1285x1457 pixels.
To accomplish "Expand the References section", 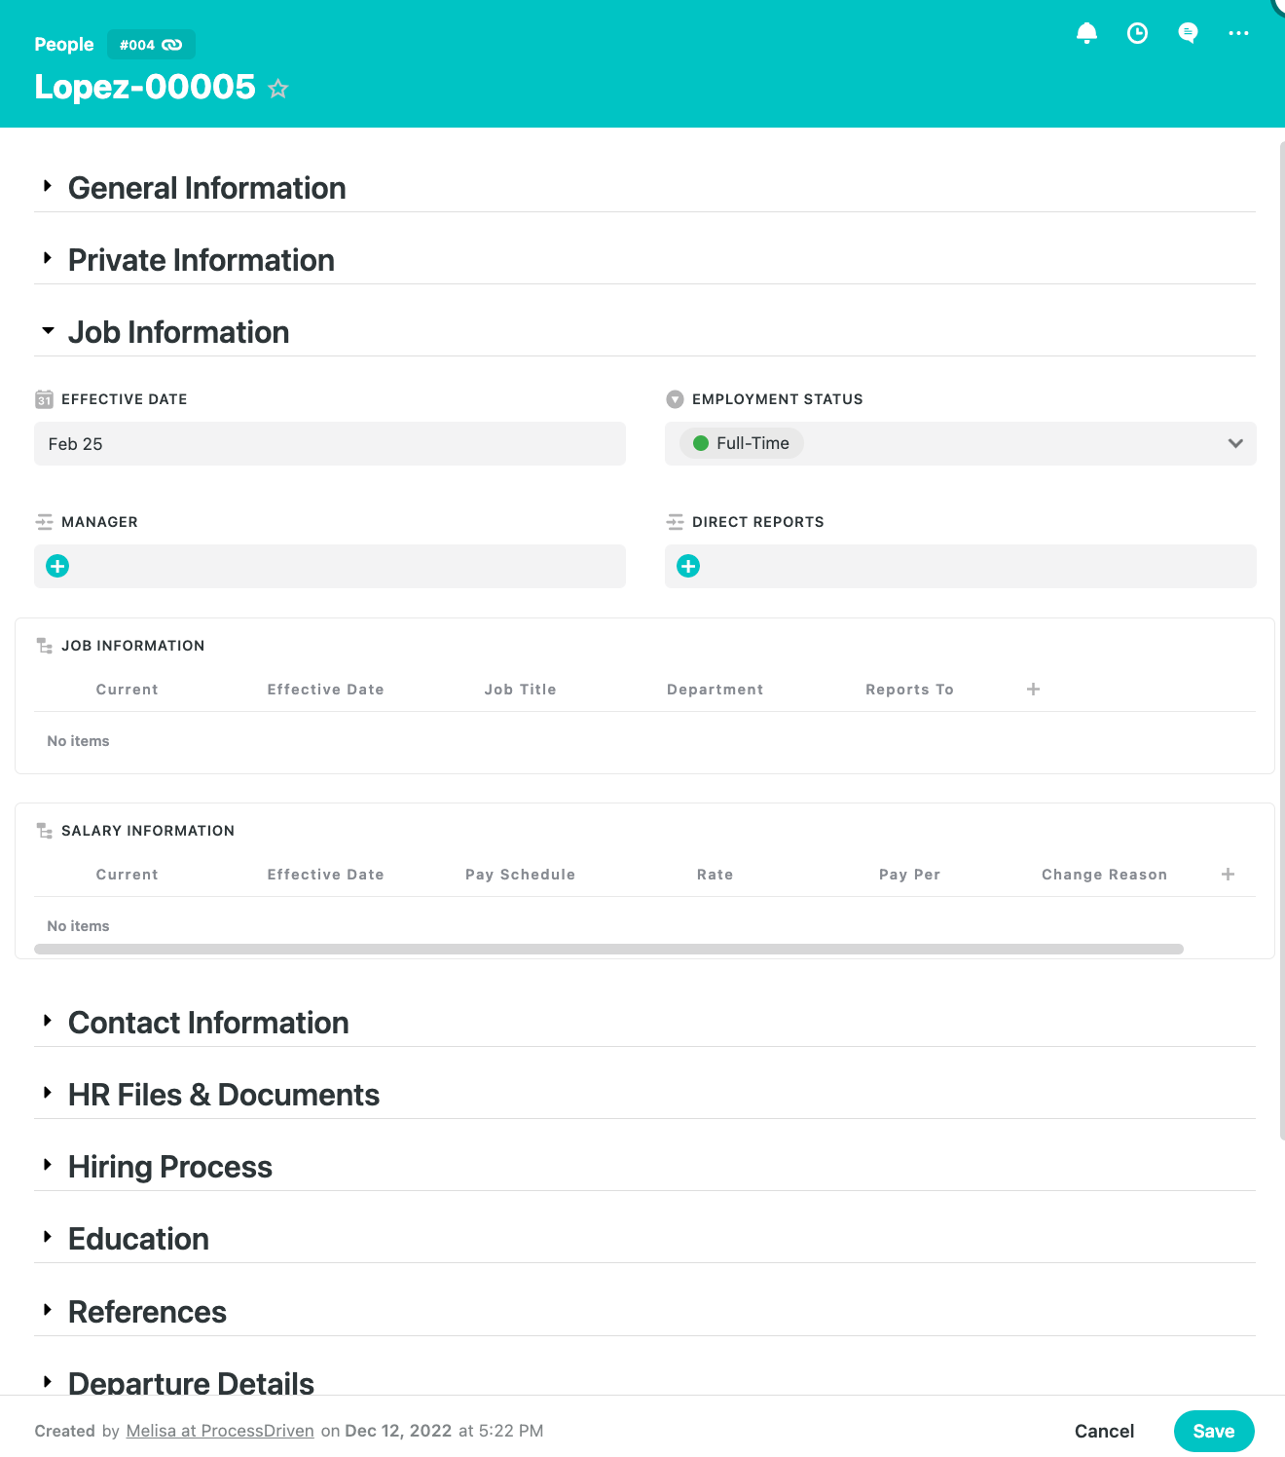I will click(x=47, y=1310).
